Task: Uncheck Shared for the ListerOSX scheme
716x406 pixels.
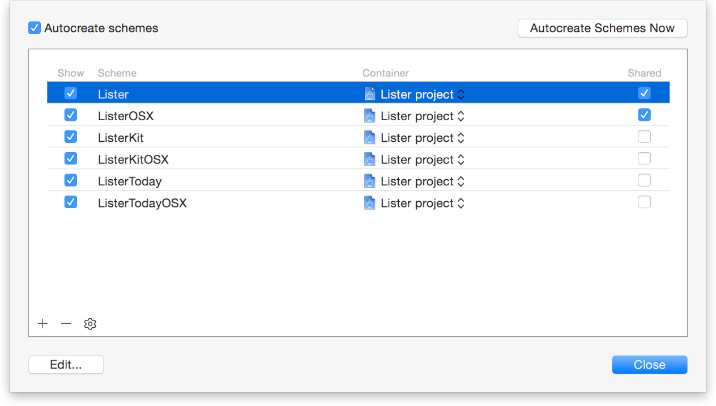Action: [x=644, y=115]
